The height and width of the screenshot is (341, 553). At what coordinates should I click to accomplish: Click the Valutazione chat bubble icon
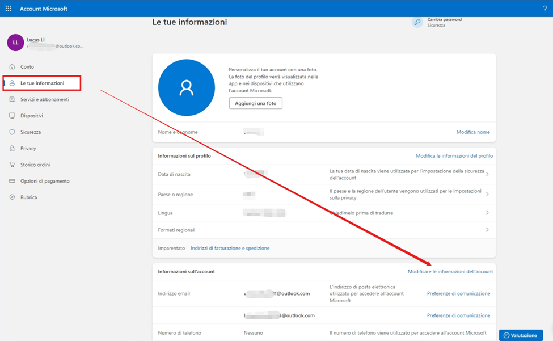pyautogui.click(x=506, y=335)
